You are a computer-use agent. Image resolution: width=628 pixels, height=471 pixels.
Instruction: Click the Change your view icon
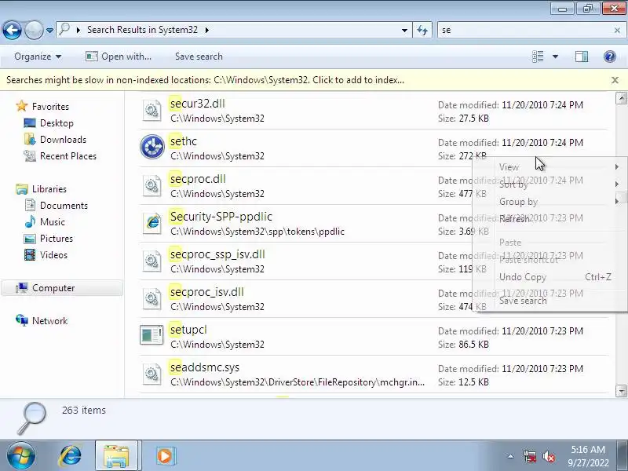coord(538,57)
